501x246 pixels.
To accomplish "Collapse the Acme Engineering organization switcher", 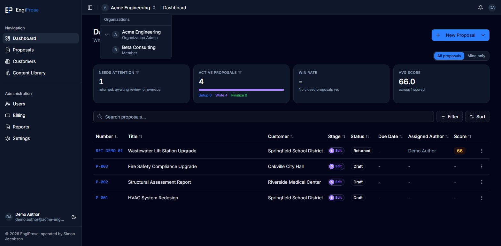I will (128, 8).
